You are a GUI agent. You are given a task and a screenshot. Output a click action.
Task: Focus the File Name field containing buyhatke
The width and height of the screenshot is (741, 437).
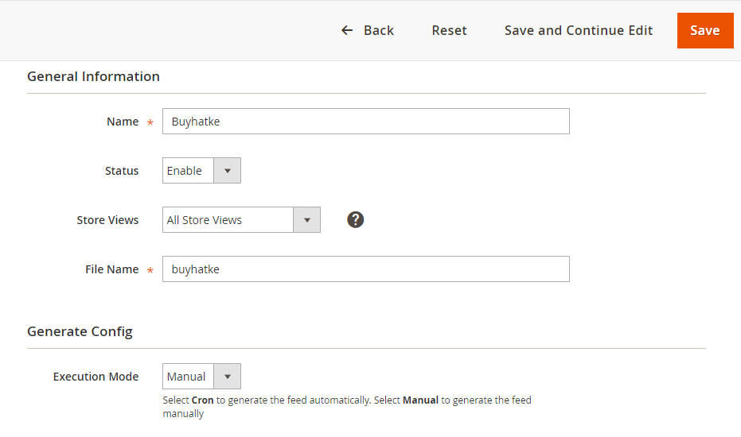366,269
